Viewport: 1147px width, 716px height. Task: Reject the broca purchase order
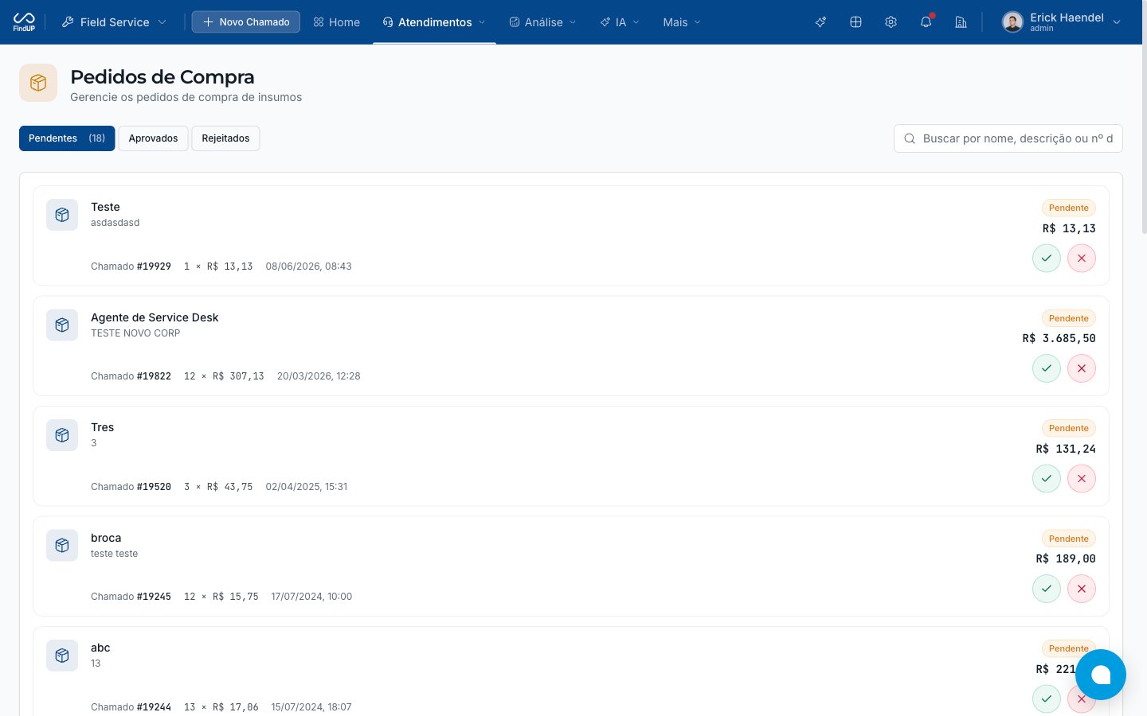tap(1082, 589)
